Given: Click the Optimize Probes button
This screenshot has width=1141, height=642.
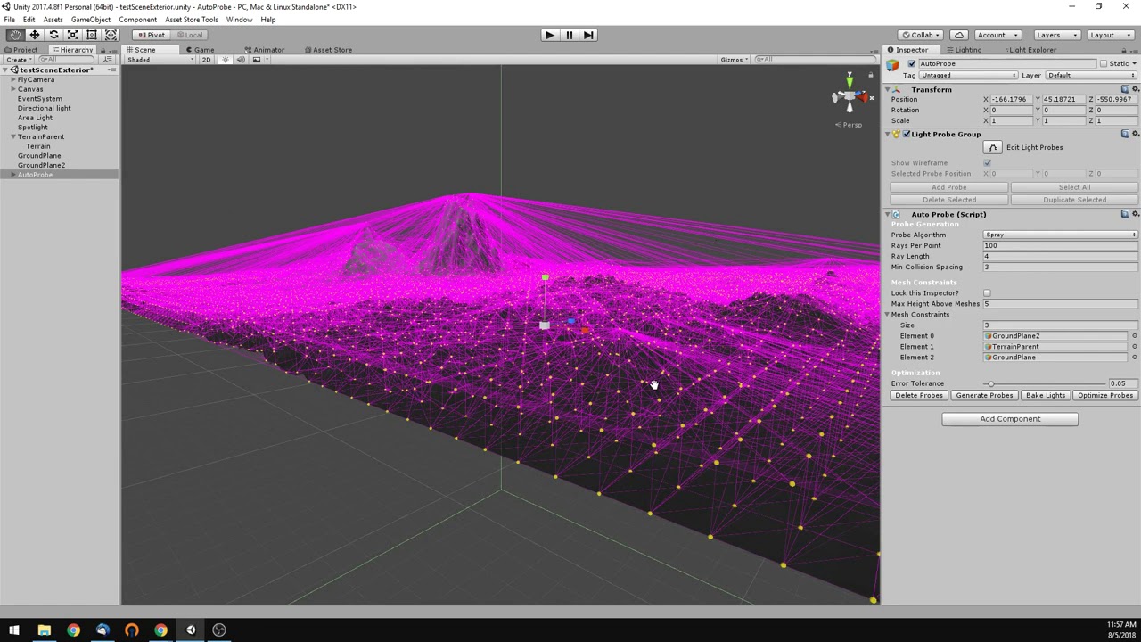Looking at the screenshot, I should point(1104,396).
